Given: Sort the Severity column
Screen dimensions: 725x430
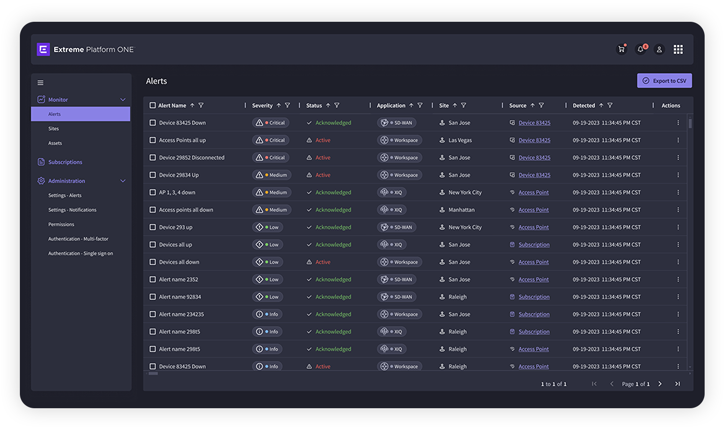Looking at the screenshot, I should 278,106.
